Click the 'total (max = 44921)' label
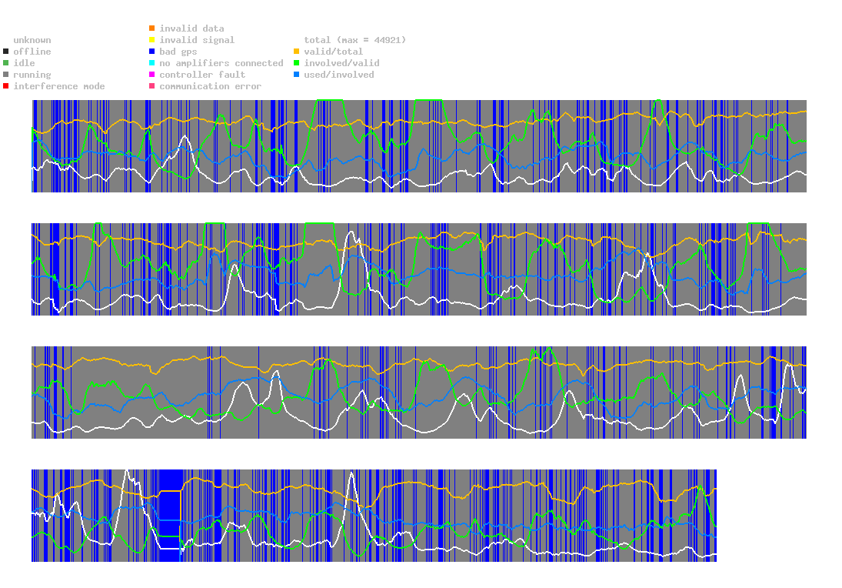 (x=355, y=40)
